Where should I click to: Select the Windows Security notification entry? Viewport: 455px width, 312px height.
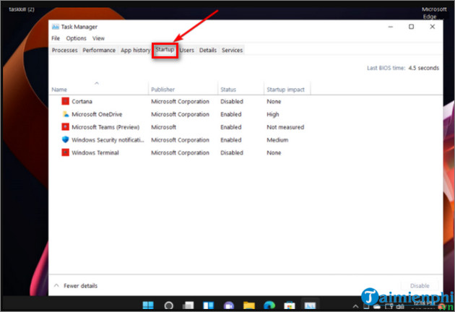(108, 139)
